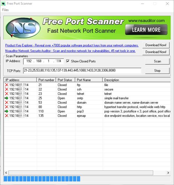Click the red X icon for port 21
Viewport: 174px width, 185px height.
[7, 85]
